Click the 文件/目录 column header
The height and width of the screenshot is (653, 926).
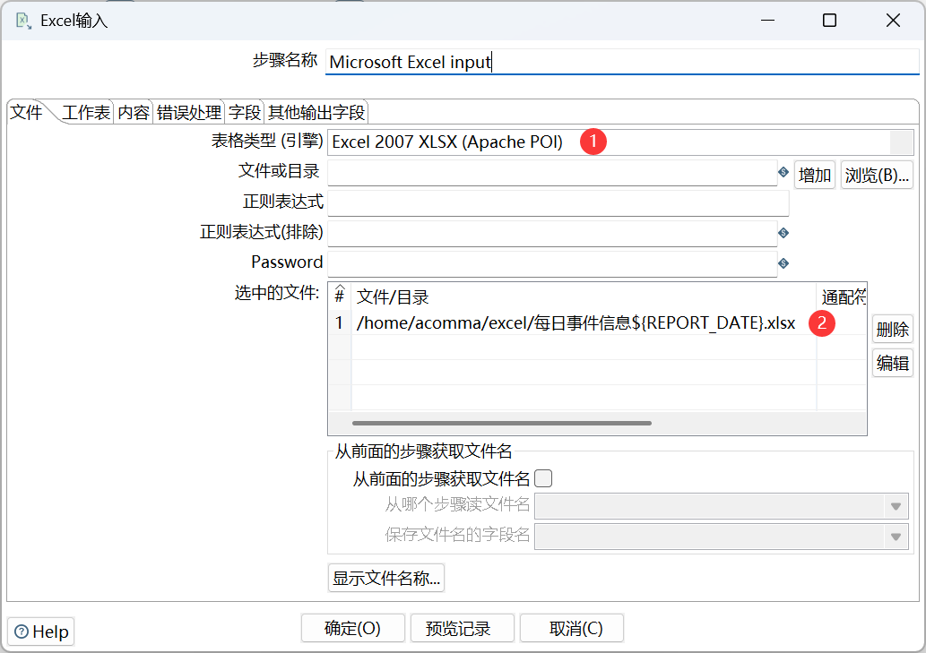tap(584, 296)
